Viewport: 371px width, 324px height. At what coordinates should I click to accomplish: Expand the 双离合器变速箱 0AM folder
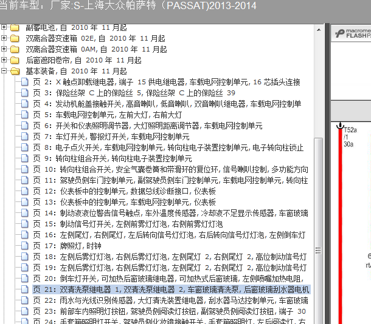[4, 49]
